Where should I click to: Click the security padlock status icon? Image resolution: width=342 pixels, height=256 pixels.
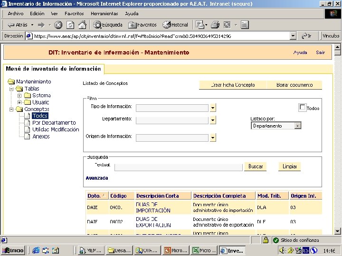point(266,240)
